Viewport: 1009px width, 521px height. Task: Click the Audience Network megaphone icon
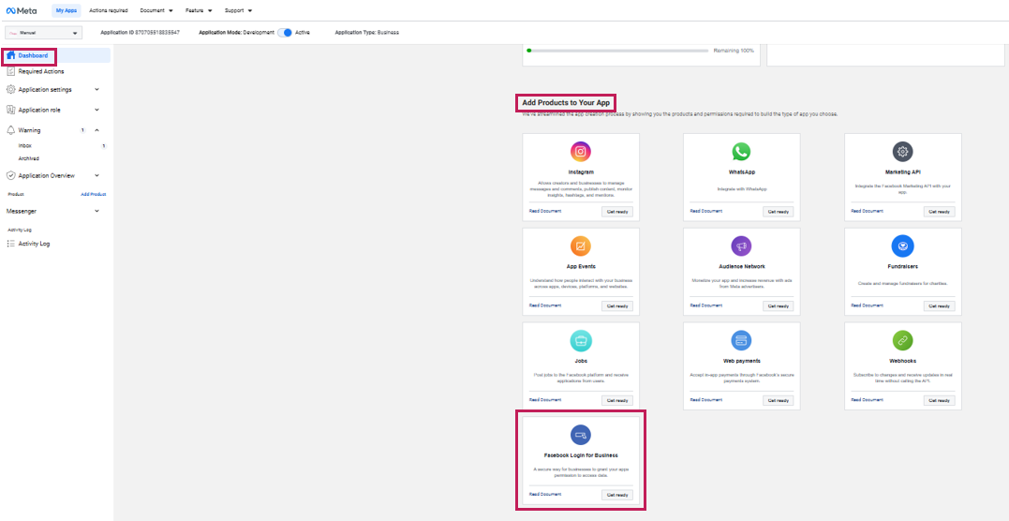[741, 246]
